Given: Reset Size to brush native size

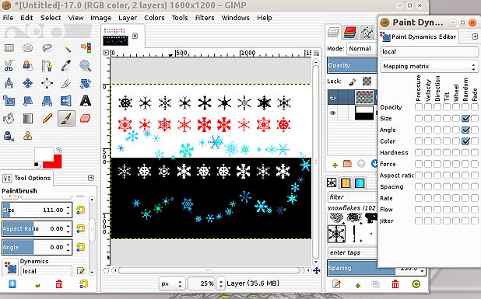Looking at the screenshot, I should point(81,210).
